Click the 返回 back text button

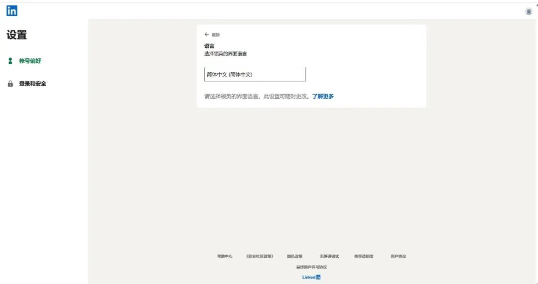tap(216, 35)
